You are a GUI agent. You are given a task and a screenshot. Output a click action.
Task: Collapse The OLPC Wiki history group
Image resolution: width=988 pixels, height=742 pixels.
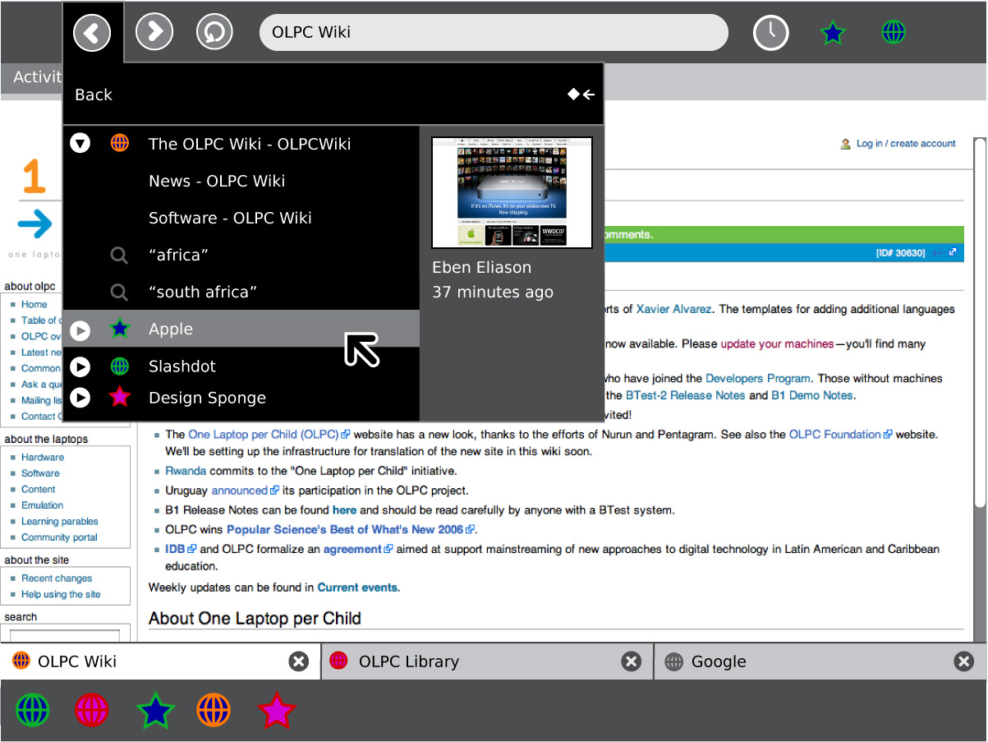(x=80, y=144)
